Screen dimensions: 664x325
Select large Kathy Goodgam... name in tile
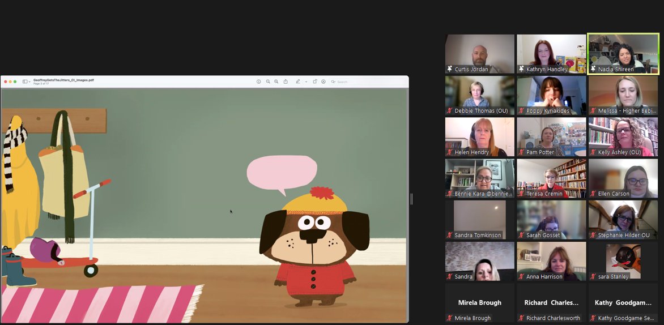pyautogui.click(x=623, y=302)
